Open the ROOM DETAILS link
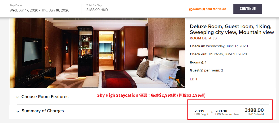 pos(203,38)
